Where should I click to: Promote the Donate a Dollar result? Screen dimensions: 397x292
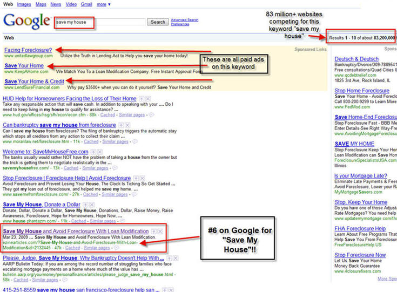[x=85, y=205]
